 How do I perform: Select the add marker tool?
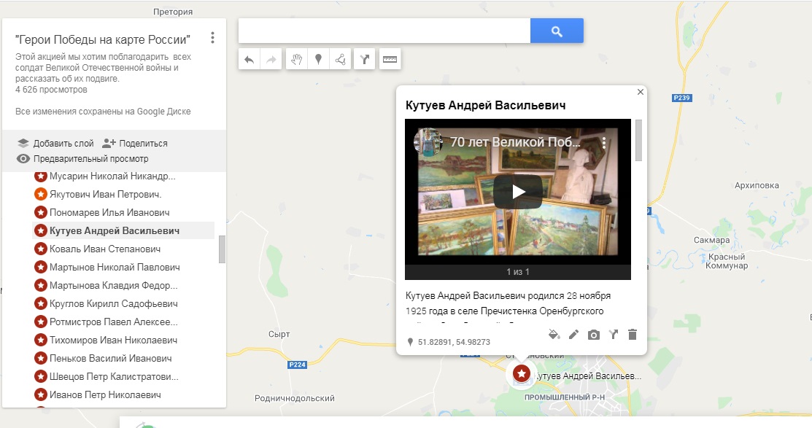click(319, 60)
